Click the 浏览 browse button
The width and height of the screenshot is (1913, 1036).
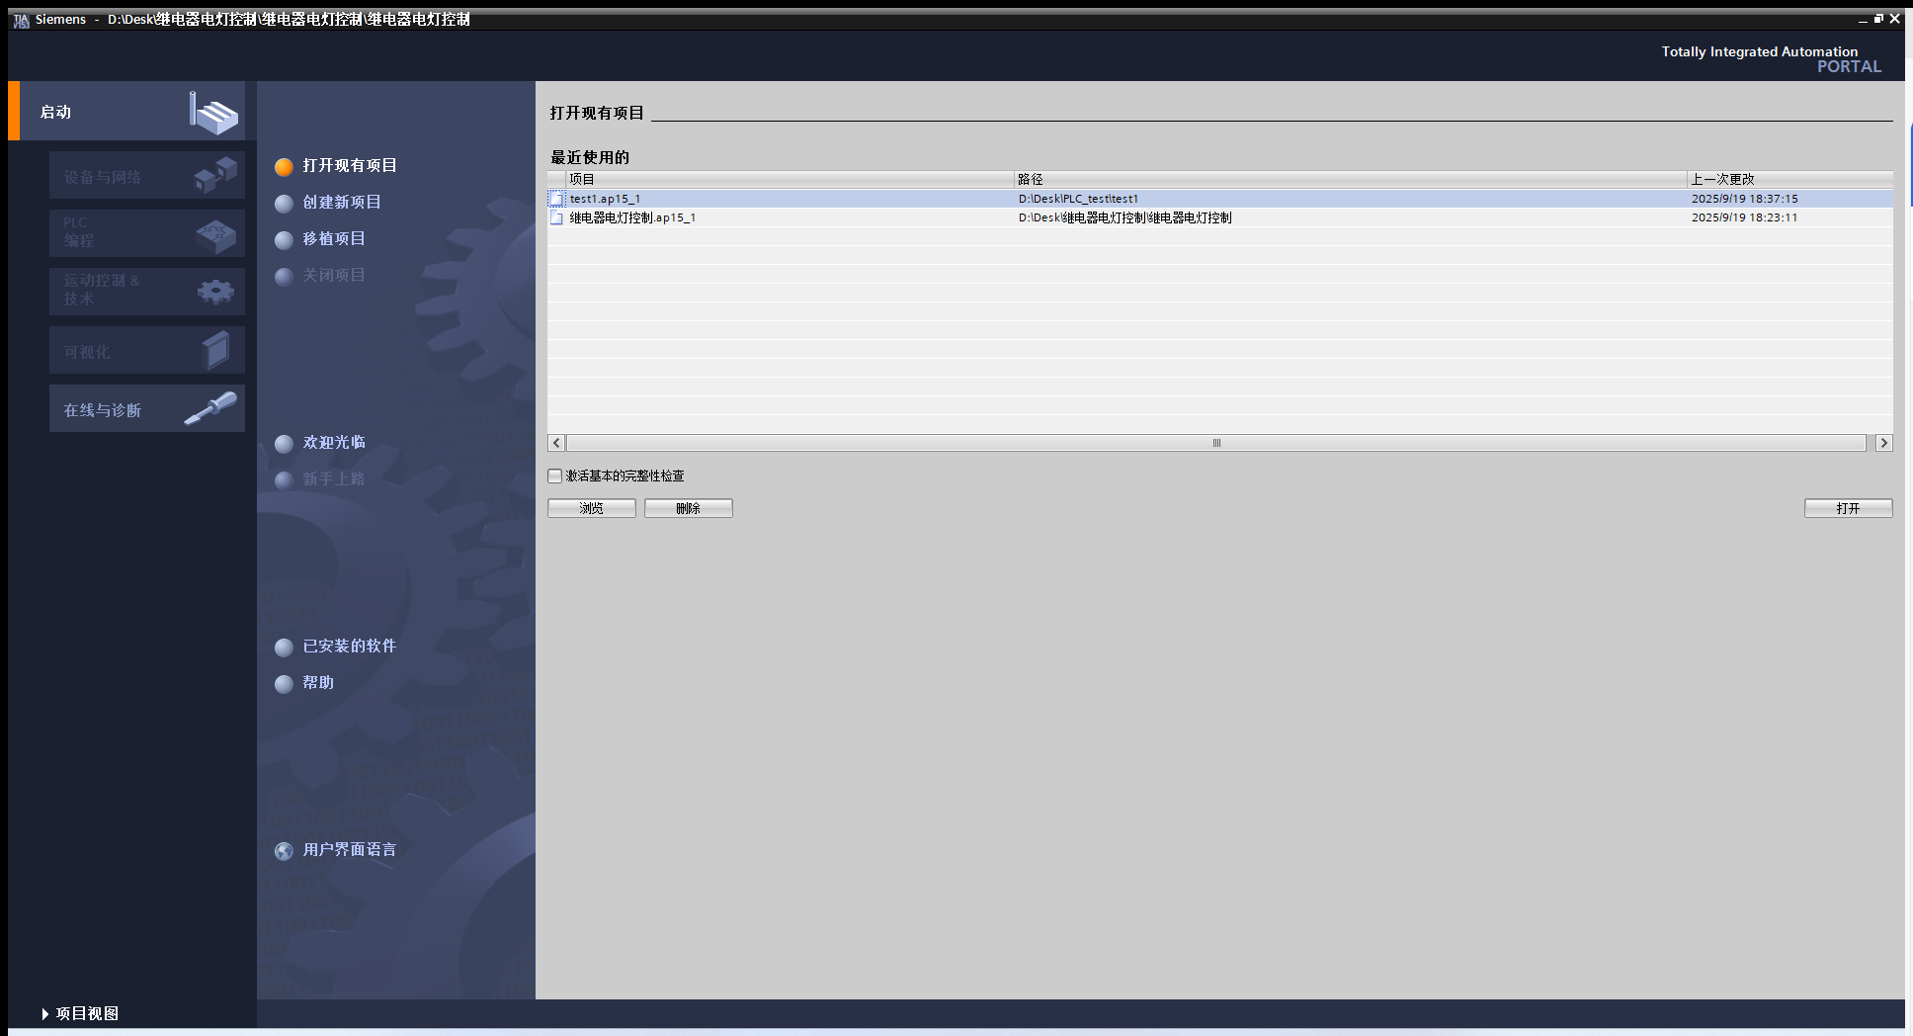[x=592, y=508]
